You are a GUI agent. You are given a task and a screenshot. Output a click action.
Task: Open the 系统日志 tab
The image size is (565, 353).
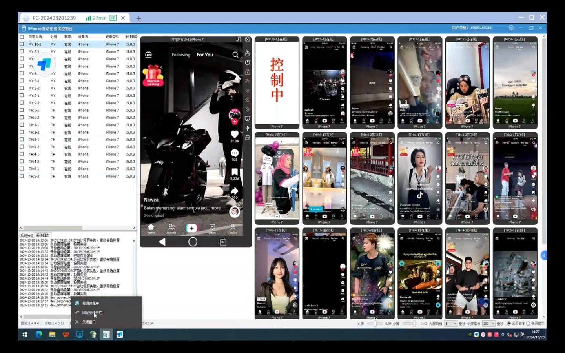[43, 236]
